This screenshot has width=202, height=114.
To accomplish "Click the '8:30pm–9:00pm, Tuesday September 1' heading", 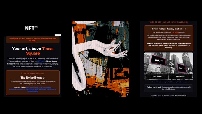I will tap(169, 29).
